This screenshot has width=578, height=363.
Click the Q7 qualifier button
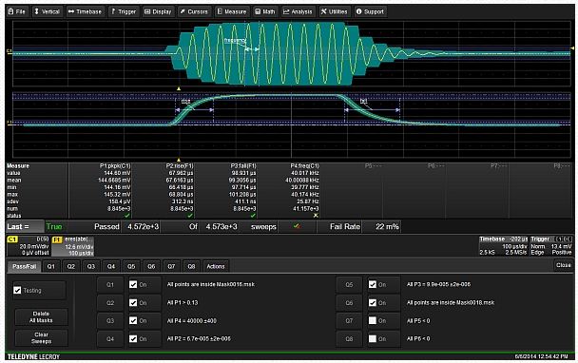[349, 320]
